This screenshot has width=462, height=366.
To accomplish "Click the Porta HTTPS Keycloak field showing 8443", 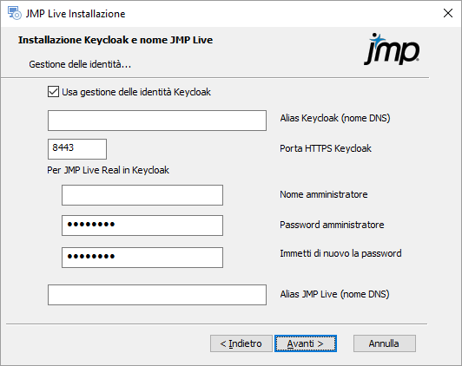I will click(x=77, y=149).
